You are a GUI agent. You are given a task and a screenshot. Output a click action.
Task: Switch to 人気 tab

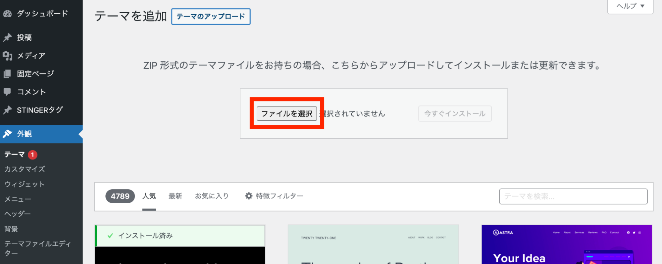(149, 196)
